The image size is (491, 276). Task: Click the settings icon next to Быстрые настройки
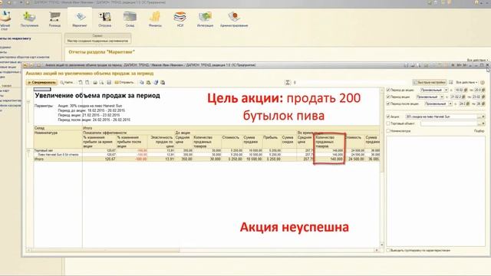[450, 82]
